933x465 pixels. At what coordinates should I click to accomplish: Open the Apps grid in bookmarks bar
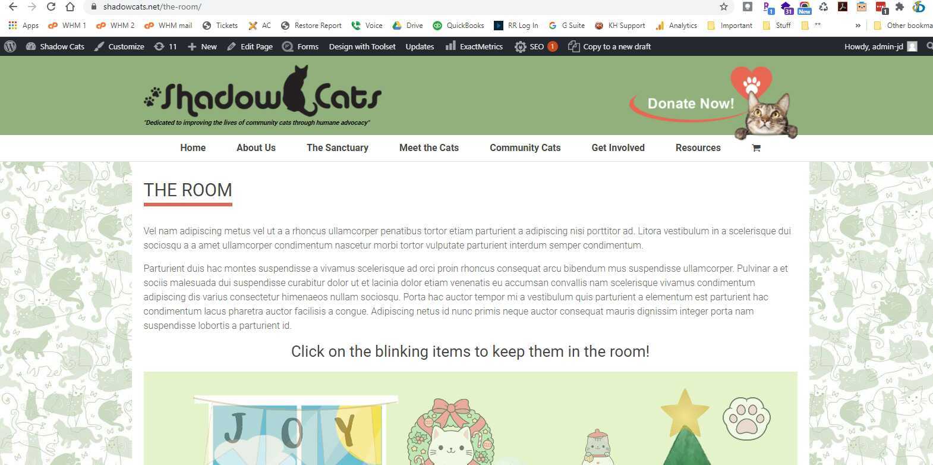[x=24, y=26]
